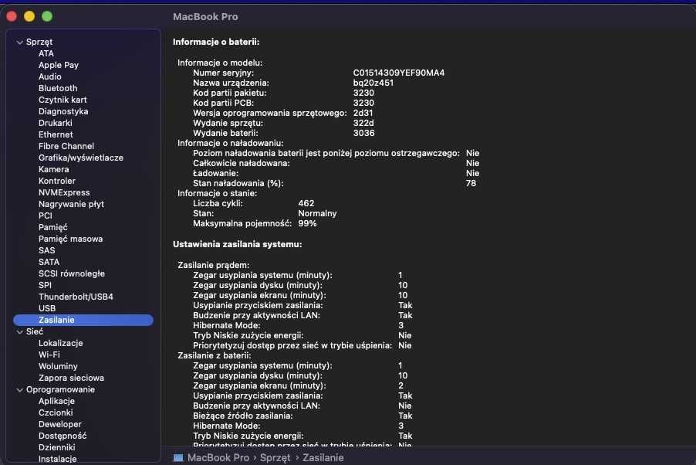696x465 pixels.
Task: Click cycle count value 462
Action: [x=306, y=203]
